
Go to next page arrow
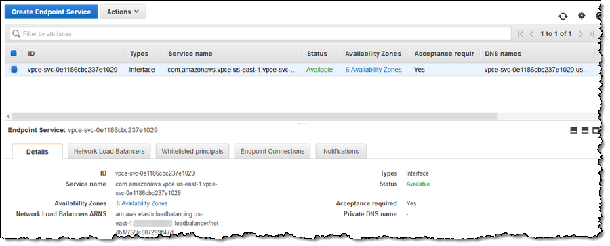point(581,34)
